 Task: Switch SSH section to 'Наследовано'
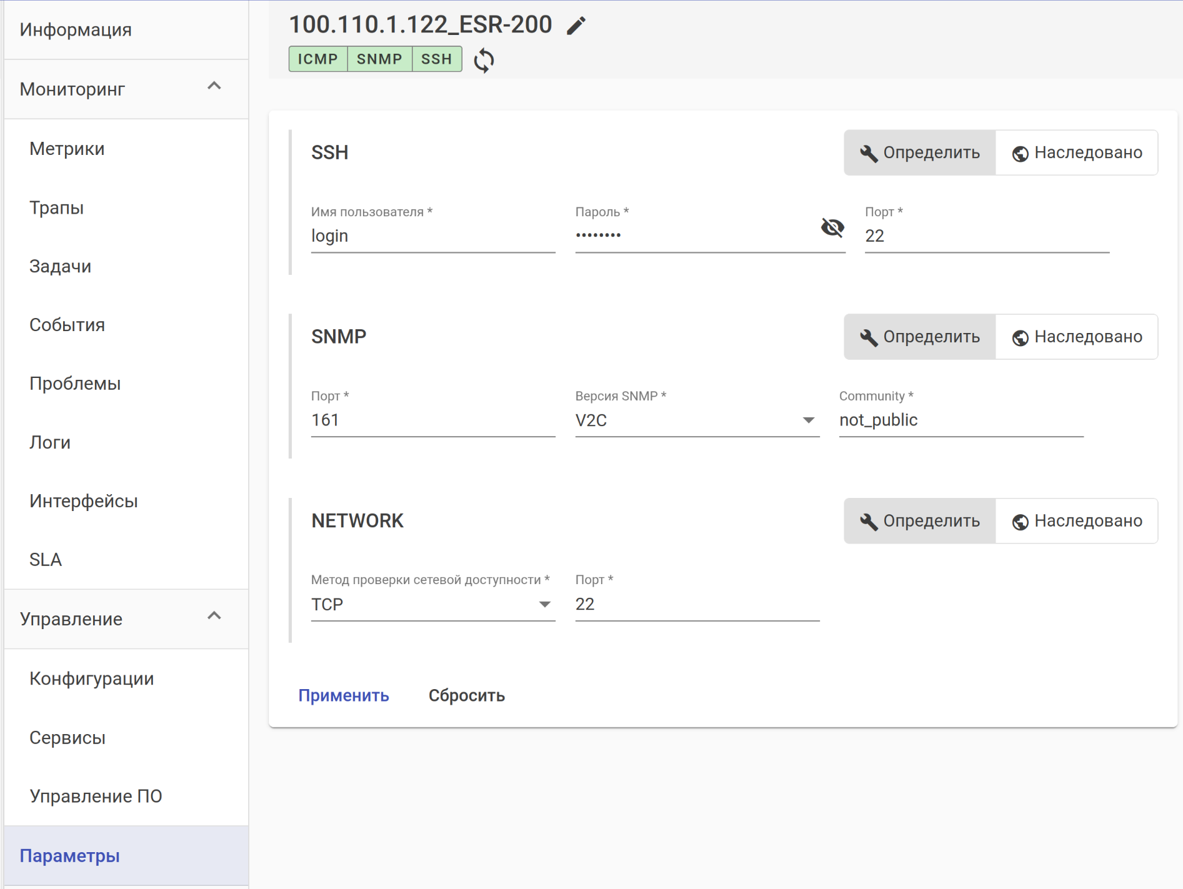[1077, 153]
